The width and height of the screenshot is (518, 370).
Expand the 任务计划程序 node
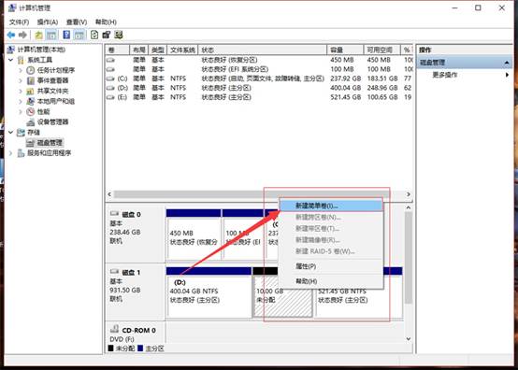(x=21, y=70)
